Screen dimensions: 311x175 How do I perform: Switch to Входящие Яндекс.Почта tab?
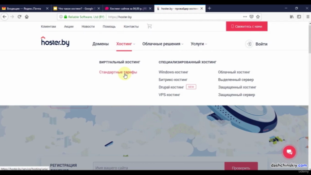24,9
